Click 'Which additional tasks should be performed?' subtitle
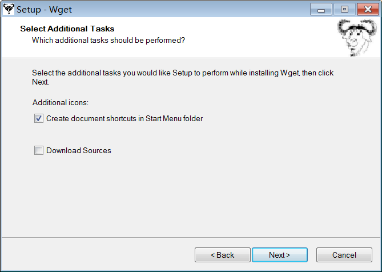The image size is (382, 272). (108, 40)
